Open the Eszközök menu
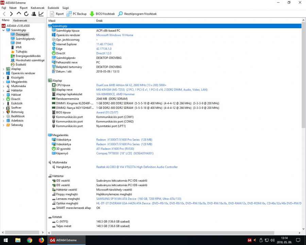The height and width of the screenshot is (245, 306). click(x=53, y=8)
